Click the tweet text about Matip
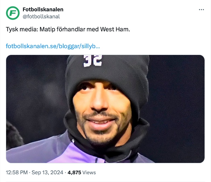The height and width of the screenshot is (182, 211). coord(68,29)
